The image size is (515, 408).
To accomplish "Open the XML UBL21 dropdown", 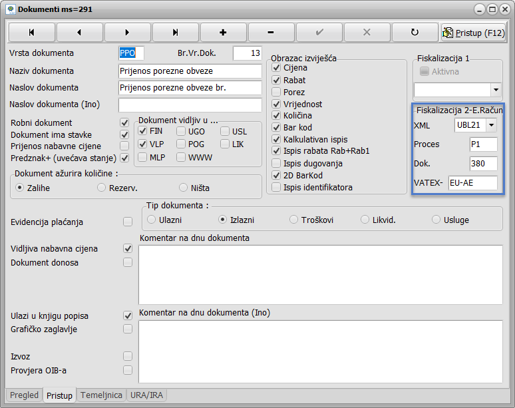I will [492, 125].
